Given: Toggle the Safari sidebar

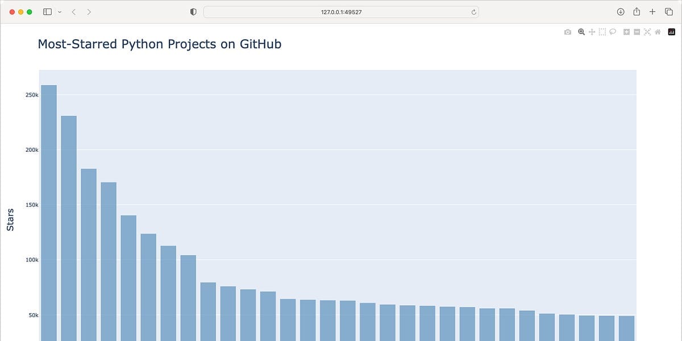Looking at the screenshot, I should (x=46, y=11).
